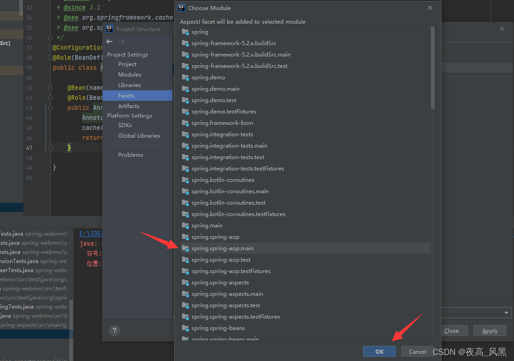This screenshot has height=361, width=514.
Task: Select spring.integration-tests.testFixtures module
Action: [305, 169]
